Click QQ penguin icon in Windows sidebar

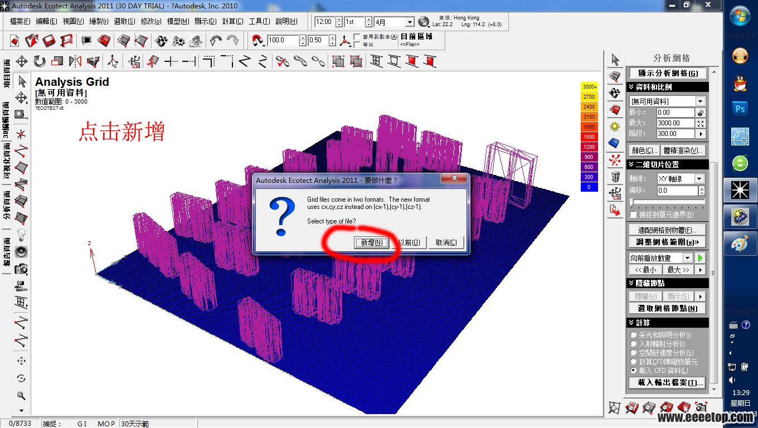point(740,82)
